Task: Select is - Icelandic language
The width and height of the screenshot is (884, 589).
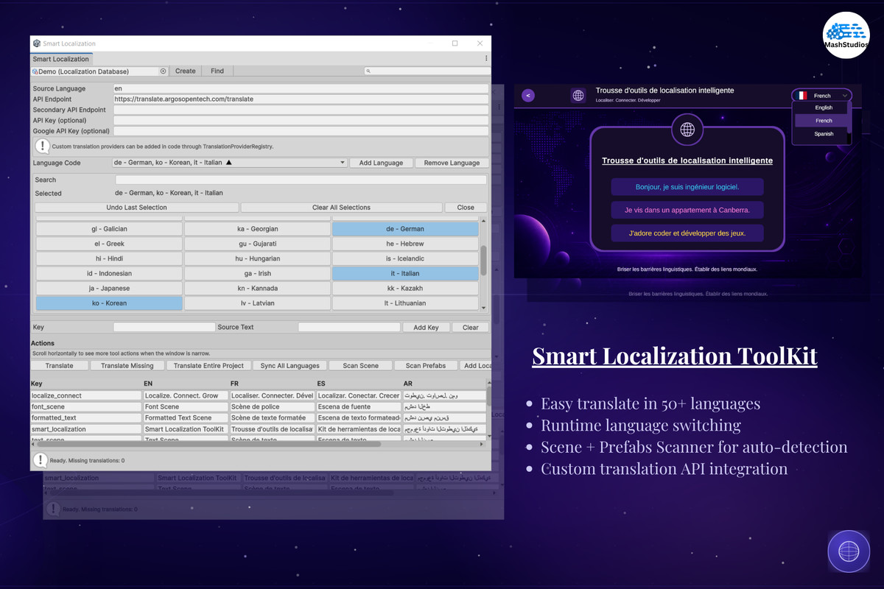Action: (405, 258)
